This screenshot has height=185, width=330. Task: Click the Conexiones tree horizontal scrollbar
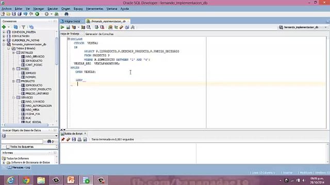26,125
